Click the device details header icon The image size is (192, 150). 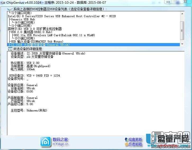pos(10,49)
